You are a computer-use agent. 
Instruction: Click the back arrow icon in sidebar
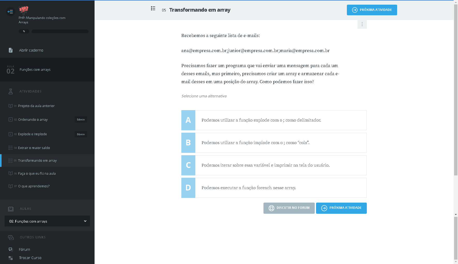(10, 12)
